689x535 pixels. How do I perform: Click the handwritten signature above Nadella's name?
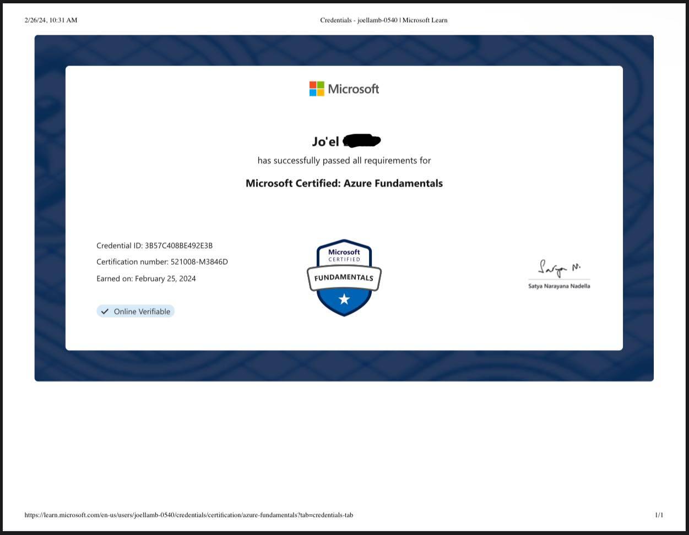559,269
